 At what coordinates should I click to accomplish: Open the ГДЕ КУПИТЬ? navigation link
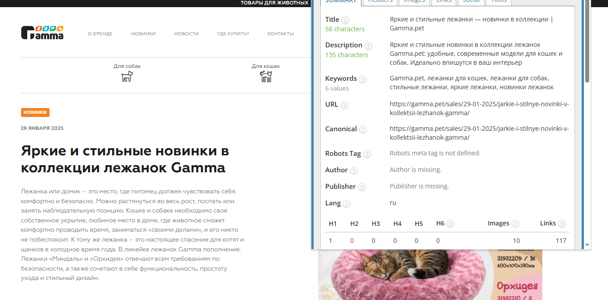pos(233,34)
